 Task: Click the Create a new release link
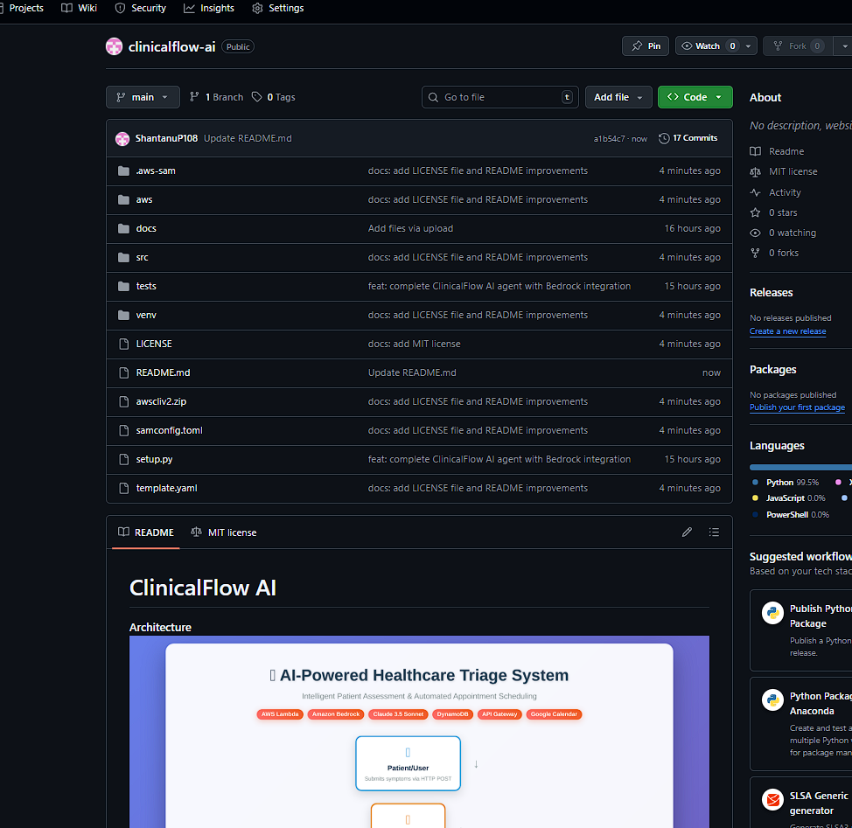pos(787,331)
